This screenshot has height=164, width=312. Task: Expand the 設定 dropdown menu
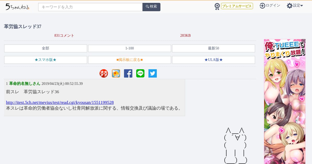tap(298, 5)
